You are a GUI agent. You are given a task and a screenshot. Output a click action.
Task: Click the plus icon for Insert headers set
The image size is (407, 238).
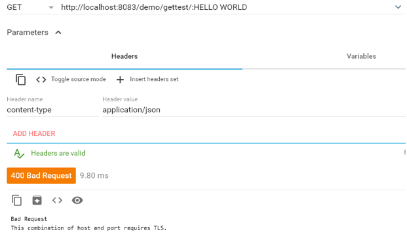tap(120, 80)
